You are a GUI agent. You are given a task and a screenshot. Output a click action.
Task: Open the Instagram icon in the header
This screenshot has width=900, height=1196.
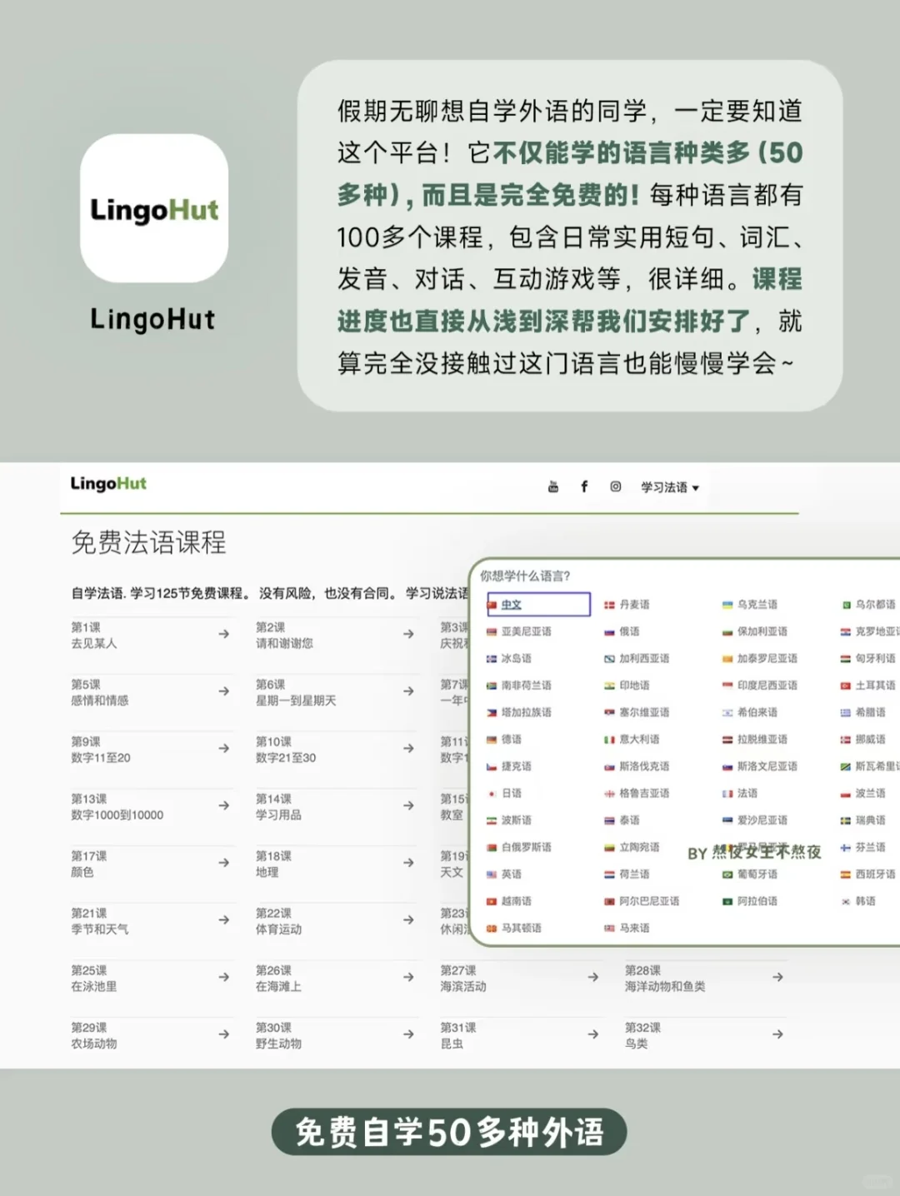(614, 486)
